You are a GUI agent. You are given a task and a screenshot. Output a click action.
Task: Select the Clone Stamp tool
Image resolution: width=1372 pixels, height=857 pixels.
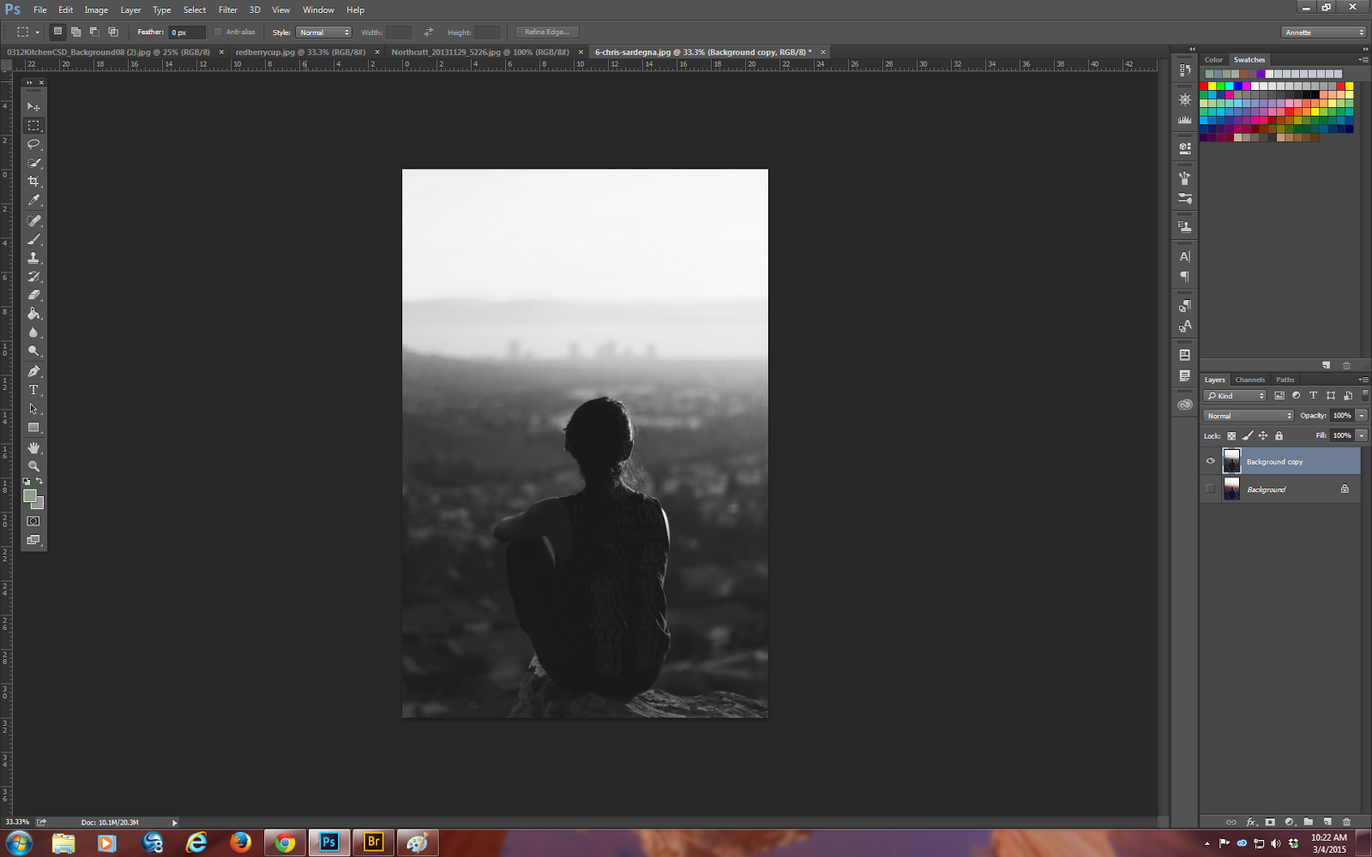[x=33, y=258]
